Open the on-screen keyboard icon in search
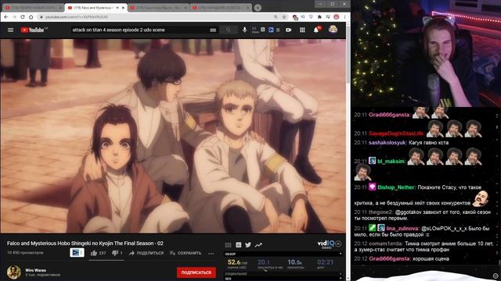 click(213, 30)
